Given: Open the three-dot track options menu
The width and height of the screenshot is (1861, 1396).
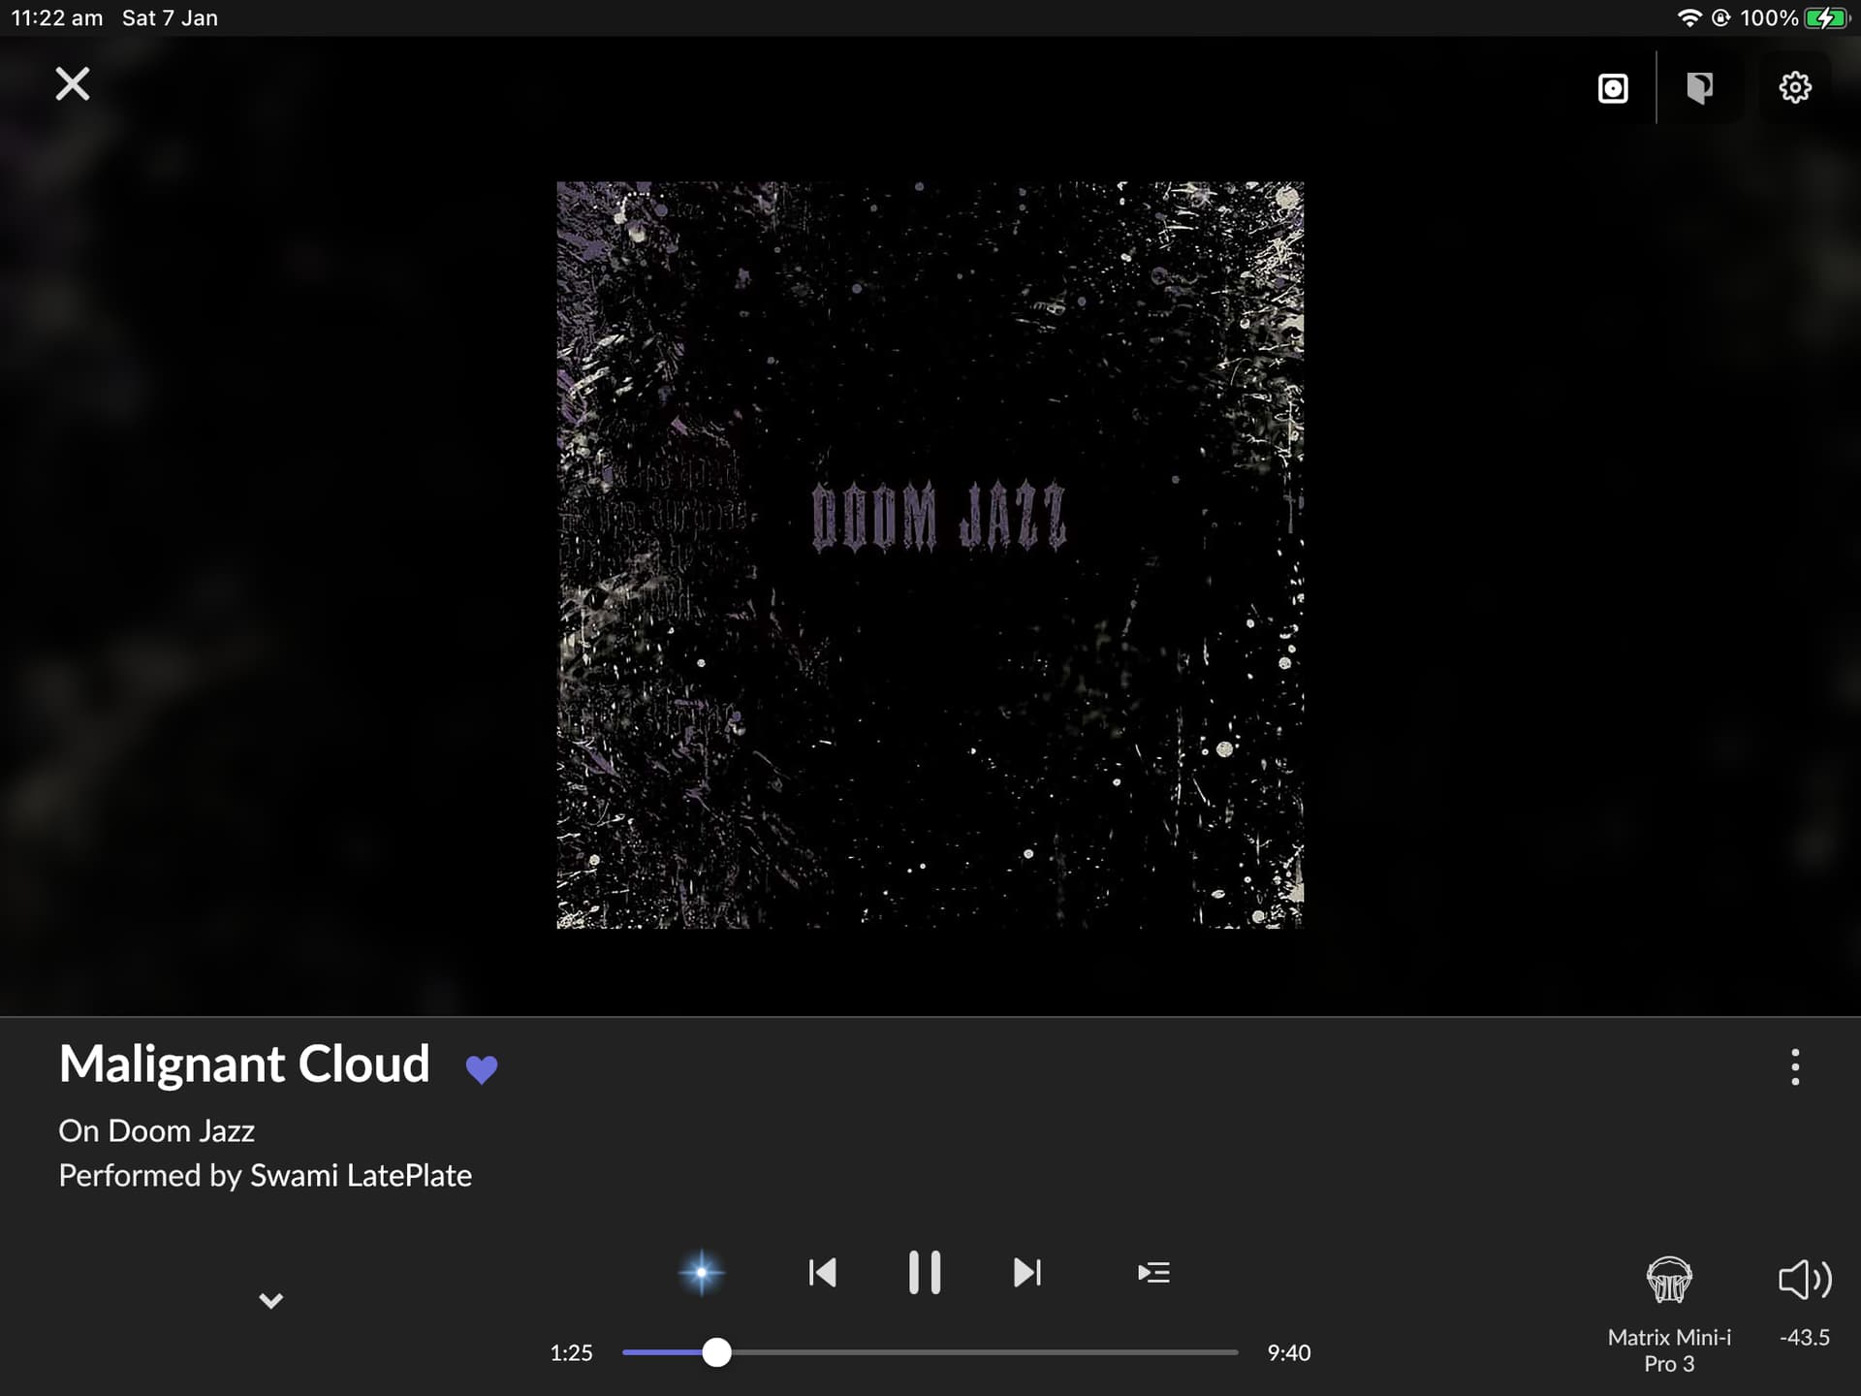Looking at the screenshot, I should tap(1795, 1066).
